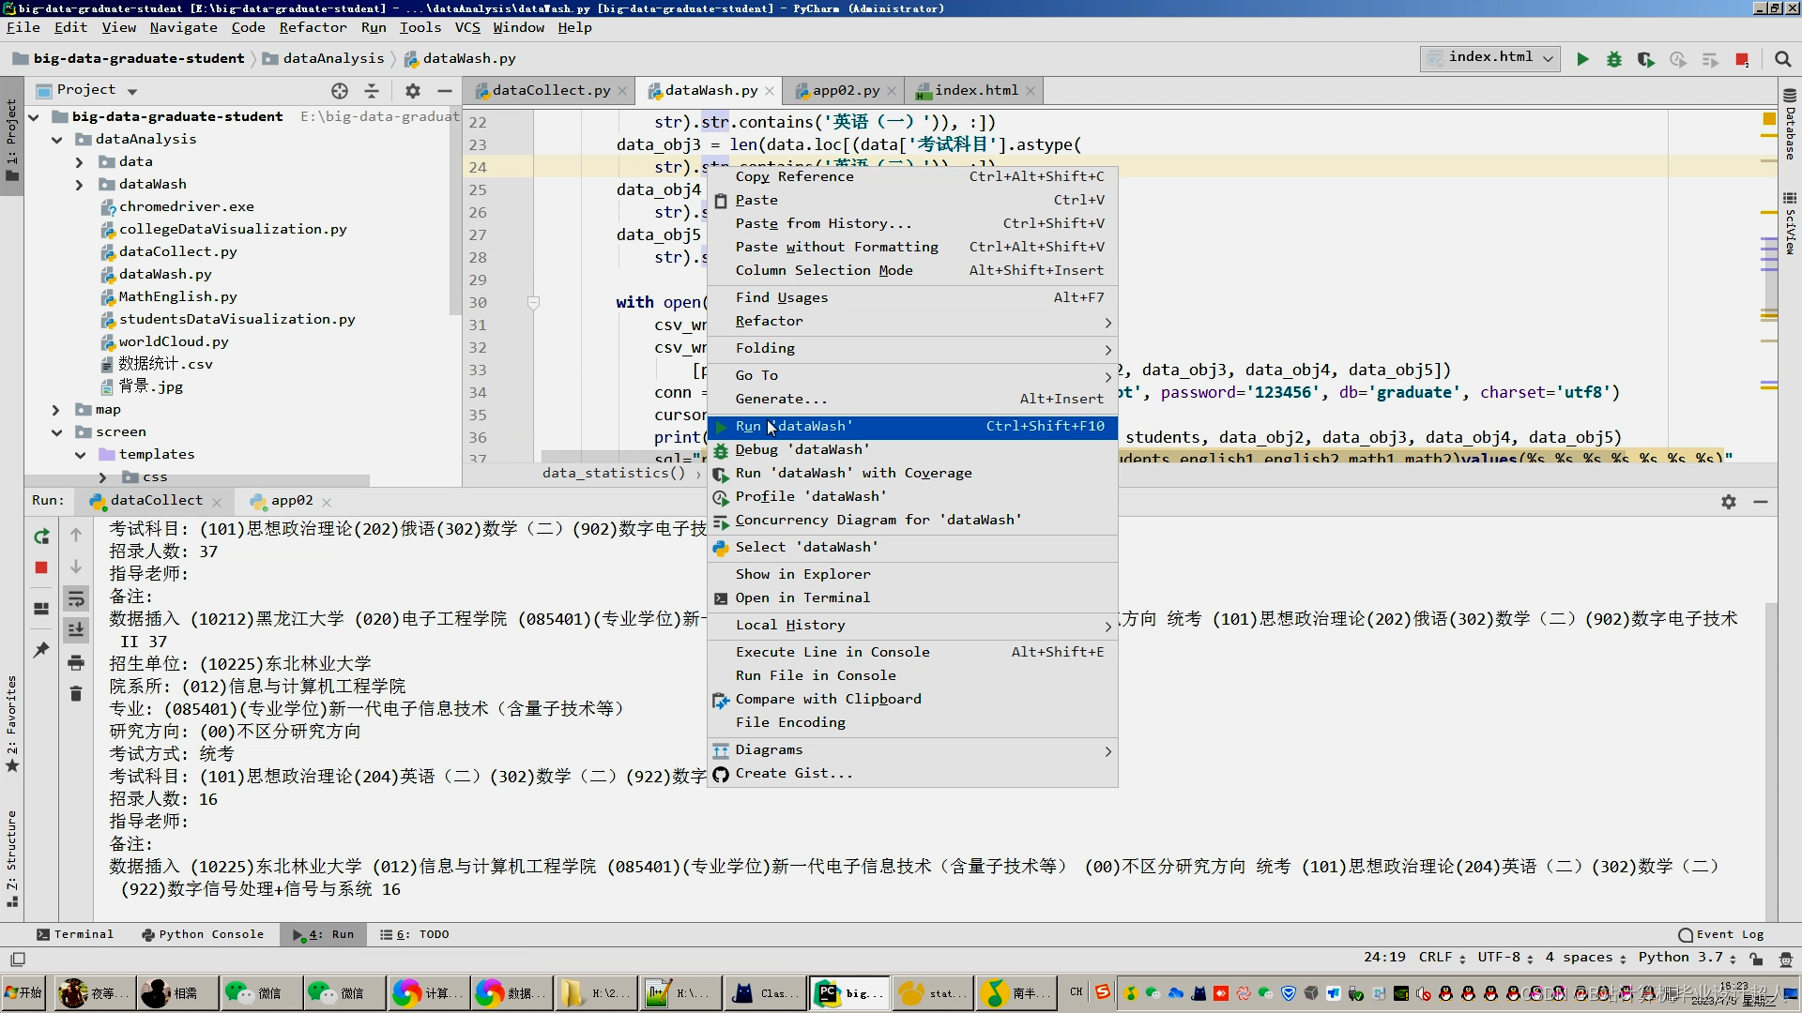Click the green Run button in the toolbar
Screen dimensions: 1802x1013
tap(1582, 59)
